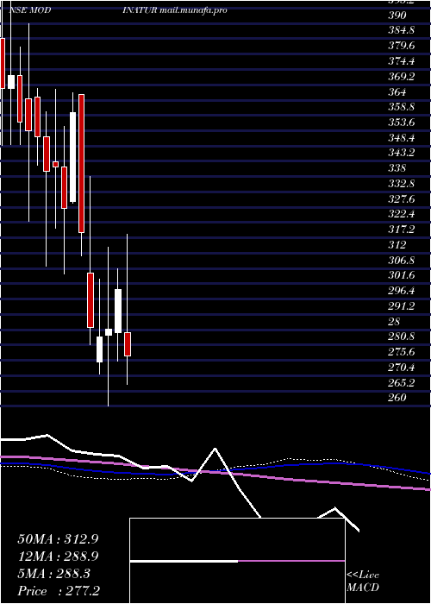Select the 322.4 price axis label
Image resolution: width=431 pixels, height=604 pixels.
point(402,214)
